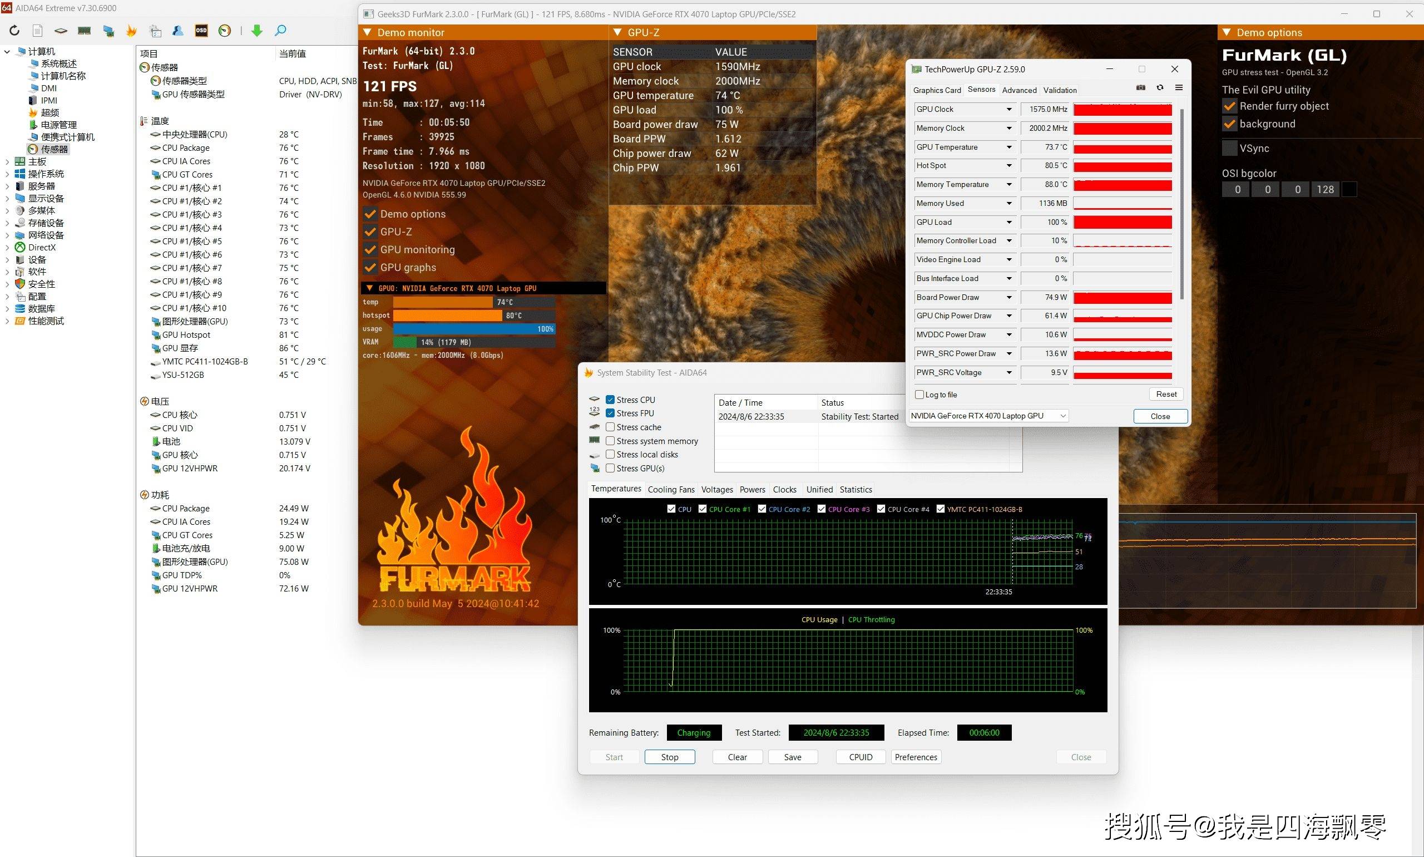Open Preferences in stability test window
This screenshot has height=857, width=1424.
(916, 756)
